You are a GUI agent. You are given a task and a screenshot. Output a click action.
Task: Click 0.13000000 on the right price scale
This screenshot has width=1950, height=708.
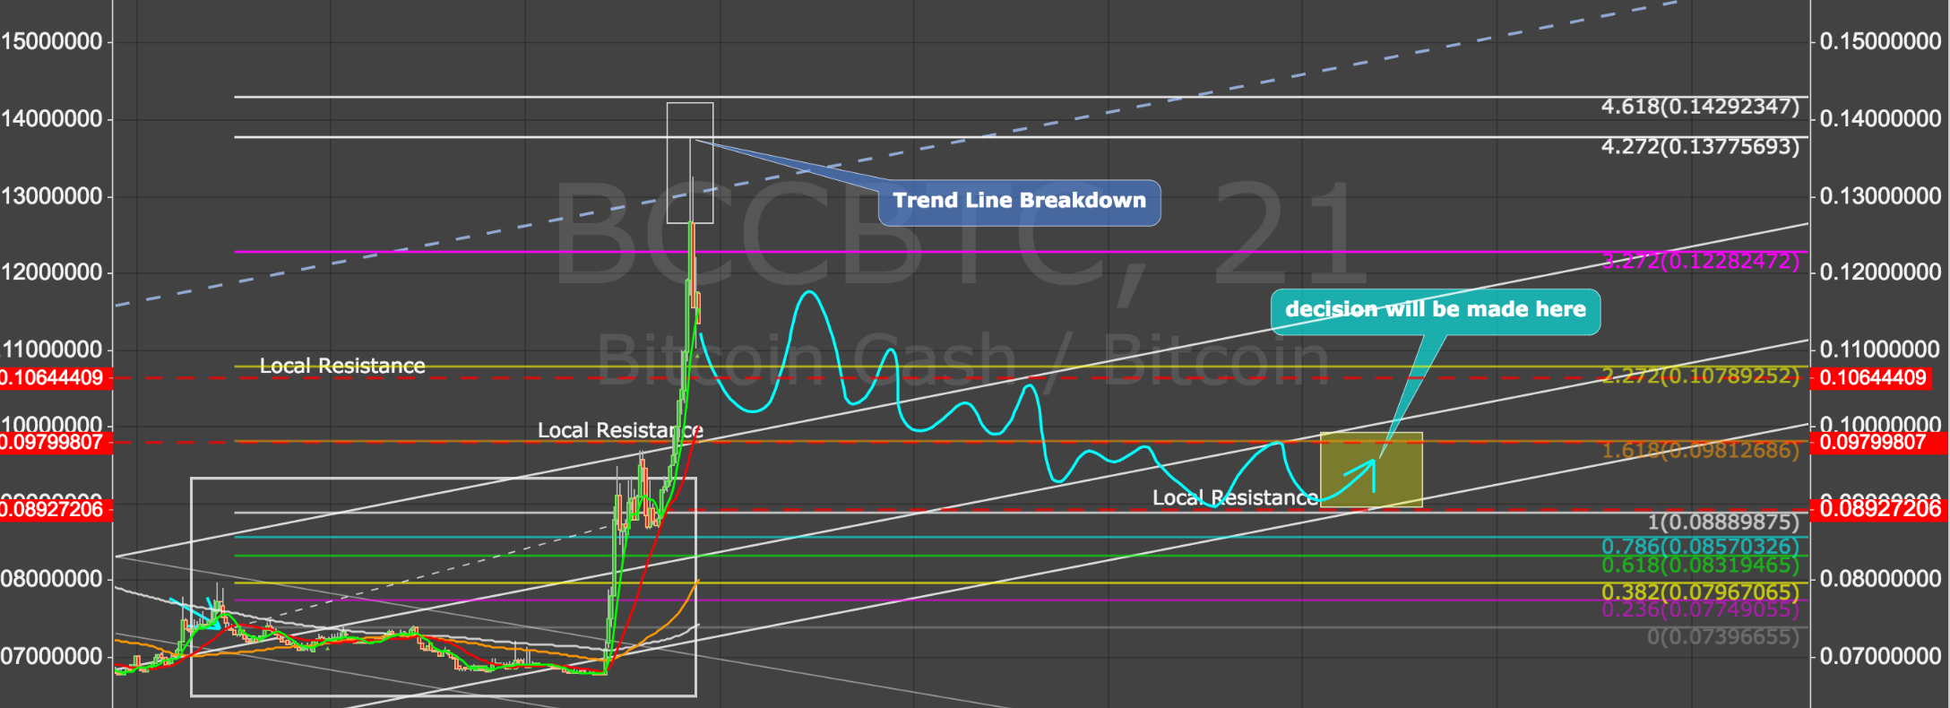point(1881,195)
